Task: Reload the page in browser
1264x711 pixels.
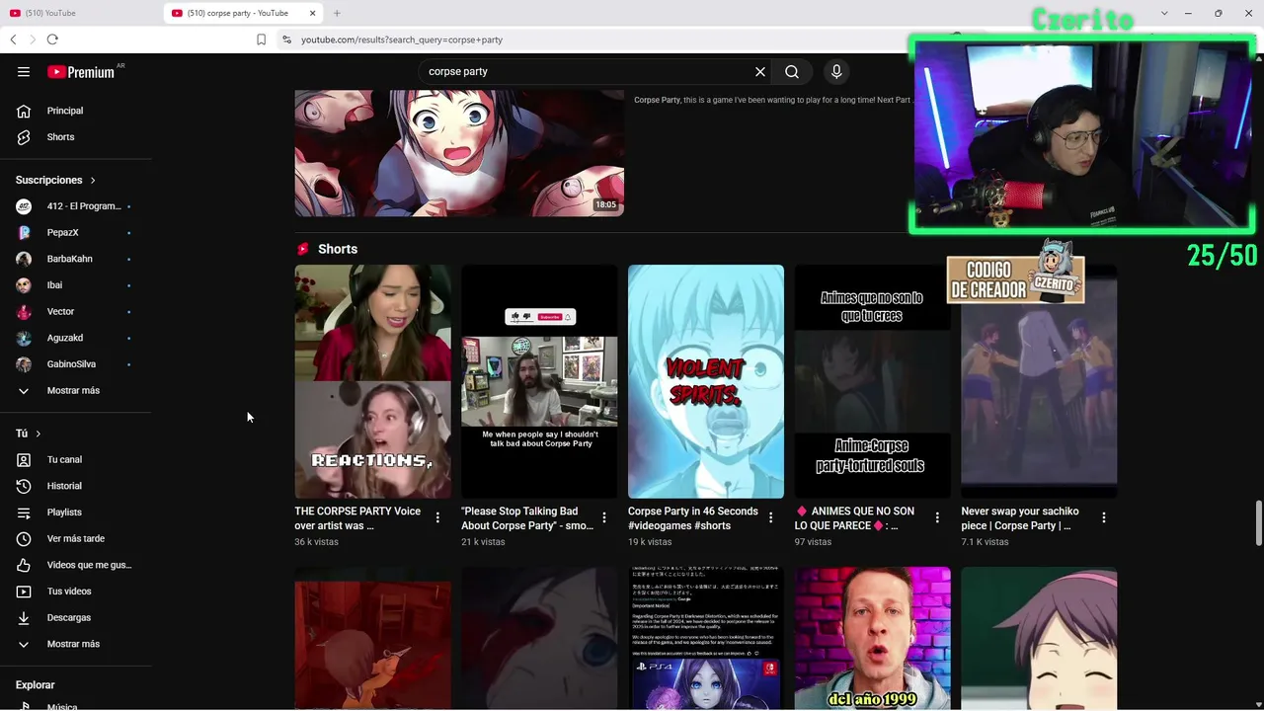Action: [x=52, y=39]
